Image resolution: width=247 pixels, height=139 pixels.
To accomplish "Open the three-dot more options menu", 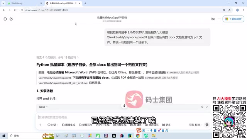I will [219, 19].
